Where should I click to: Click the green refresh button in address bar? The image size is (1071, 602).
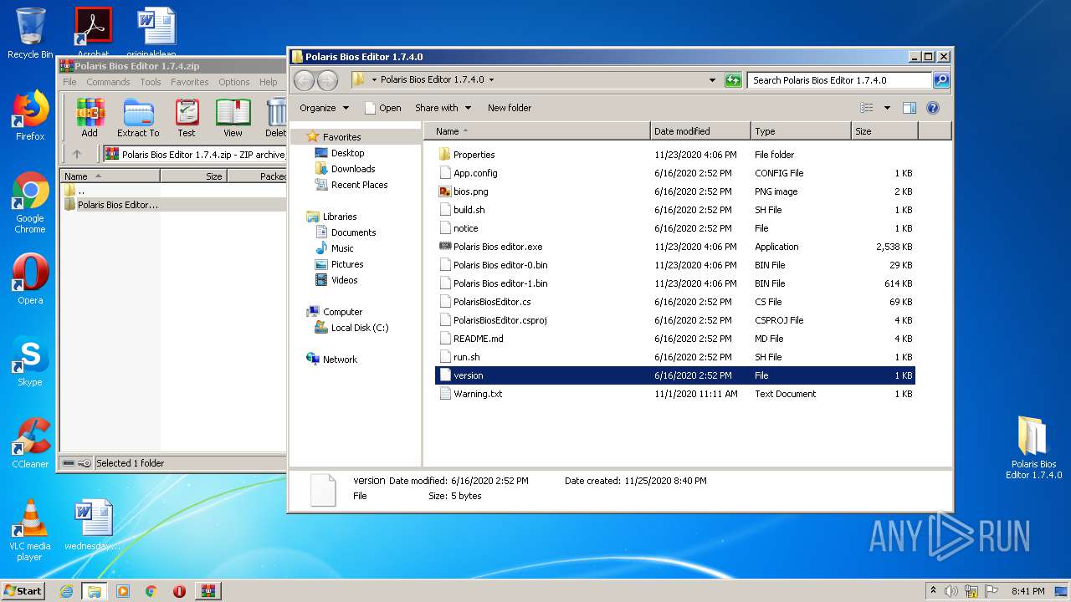click(733, 80)
